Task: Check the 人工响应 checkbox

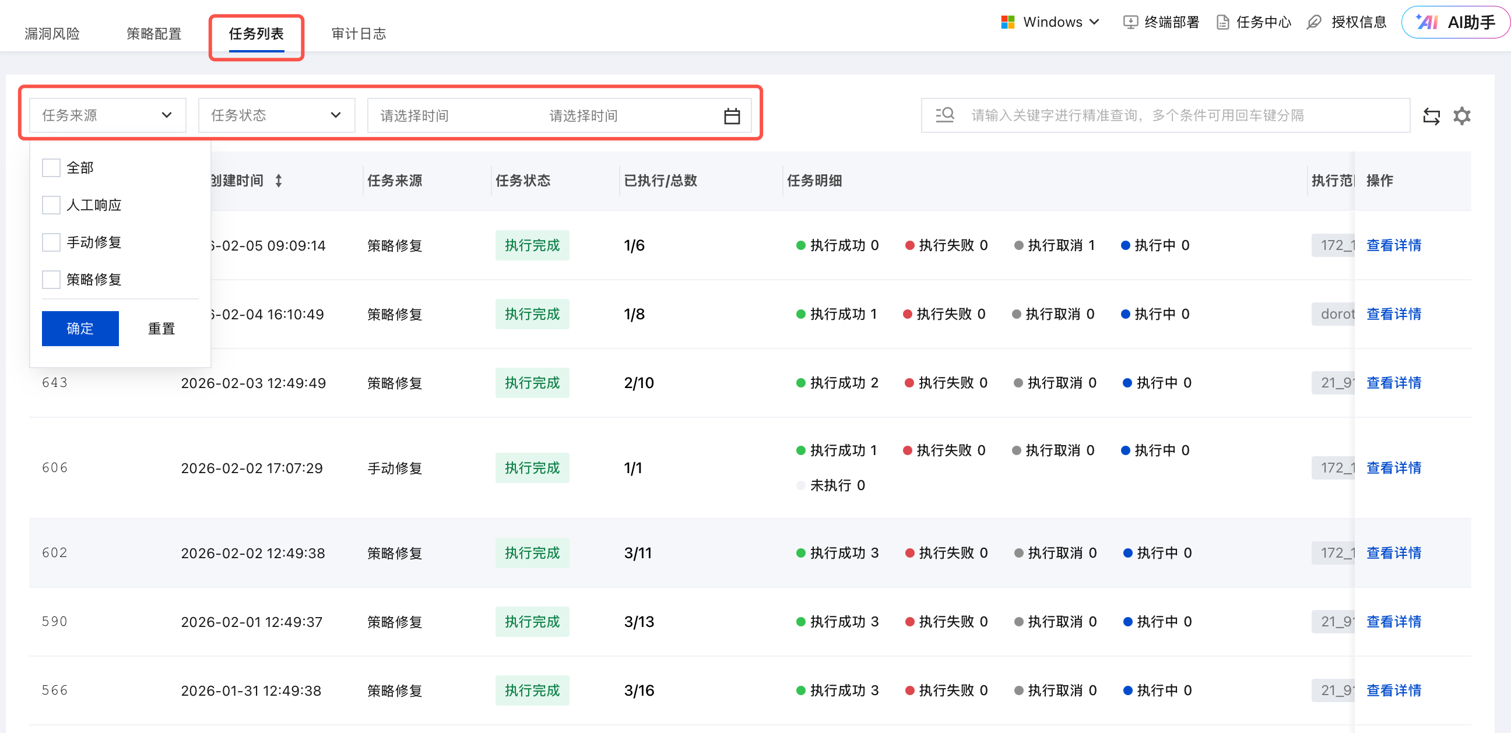Action: [x=51, y=205]
